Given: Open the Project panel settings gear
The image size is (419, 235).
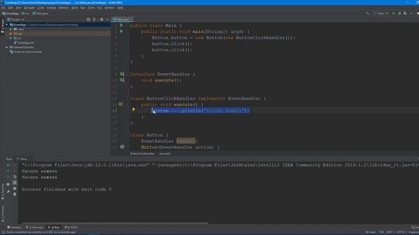Looking at the screenshot, I should (x=101, y=20).
